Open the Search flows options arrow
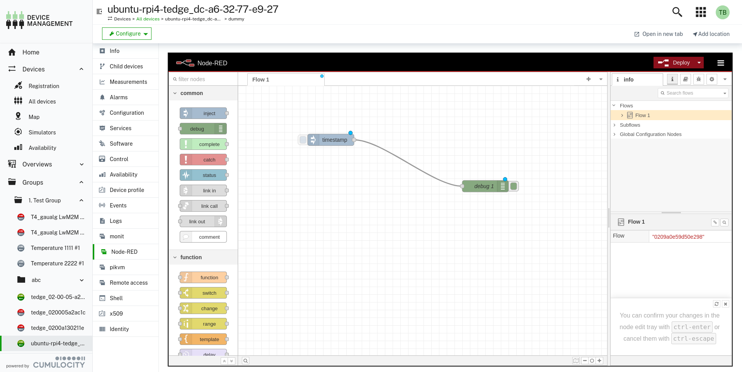 coord(725,93)
